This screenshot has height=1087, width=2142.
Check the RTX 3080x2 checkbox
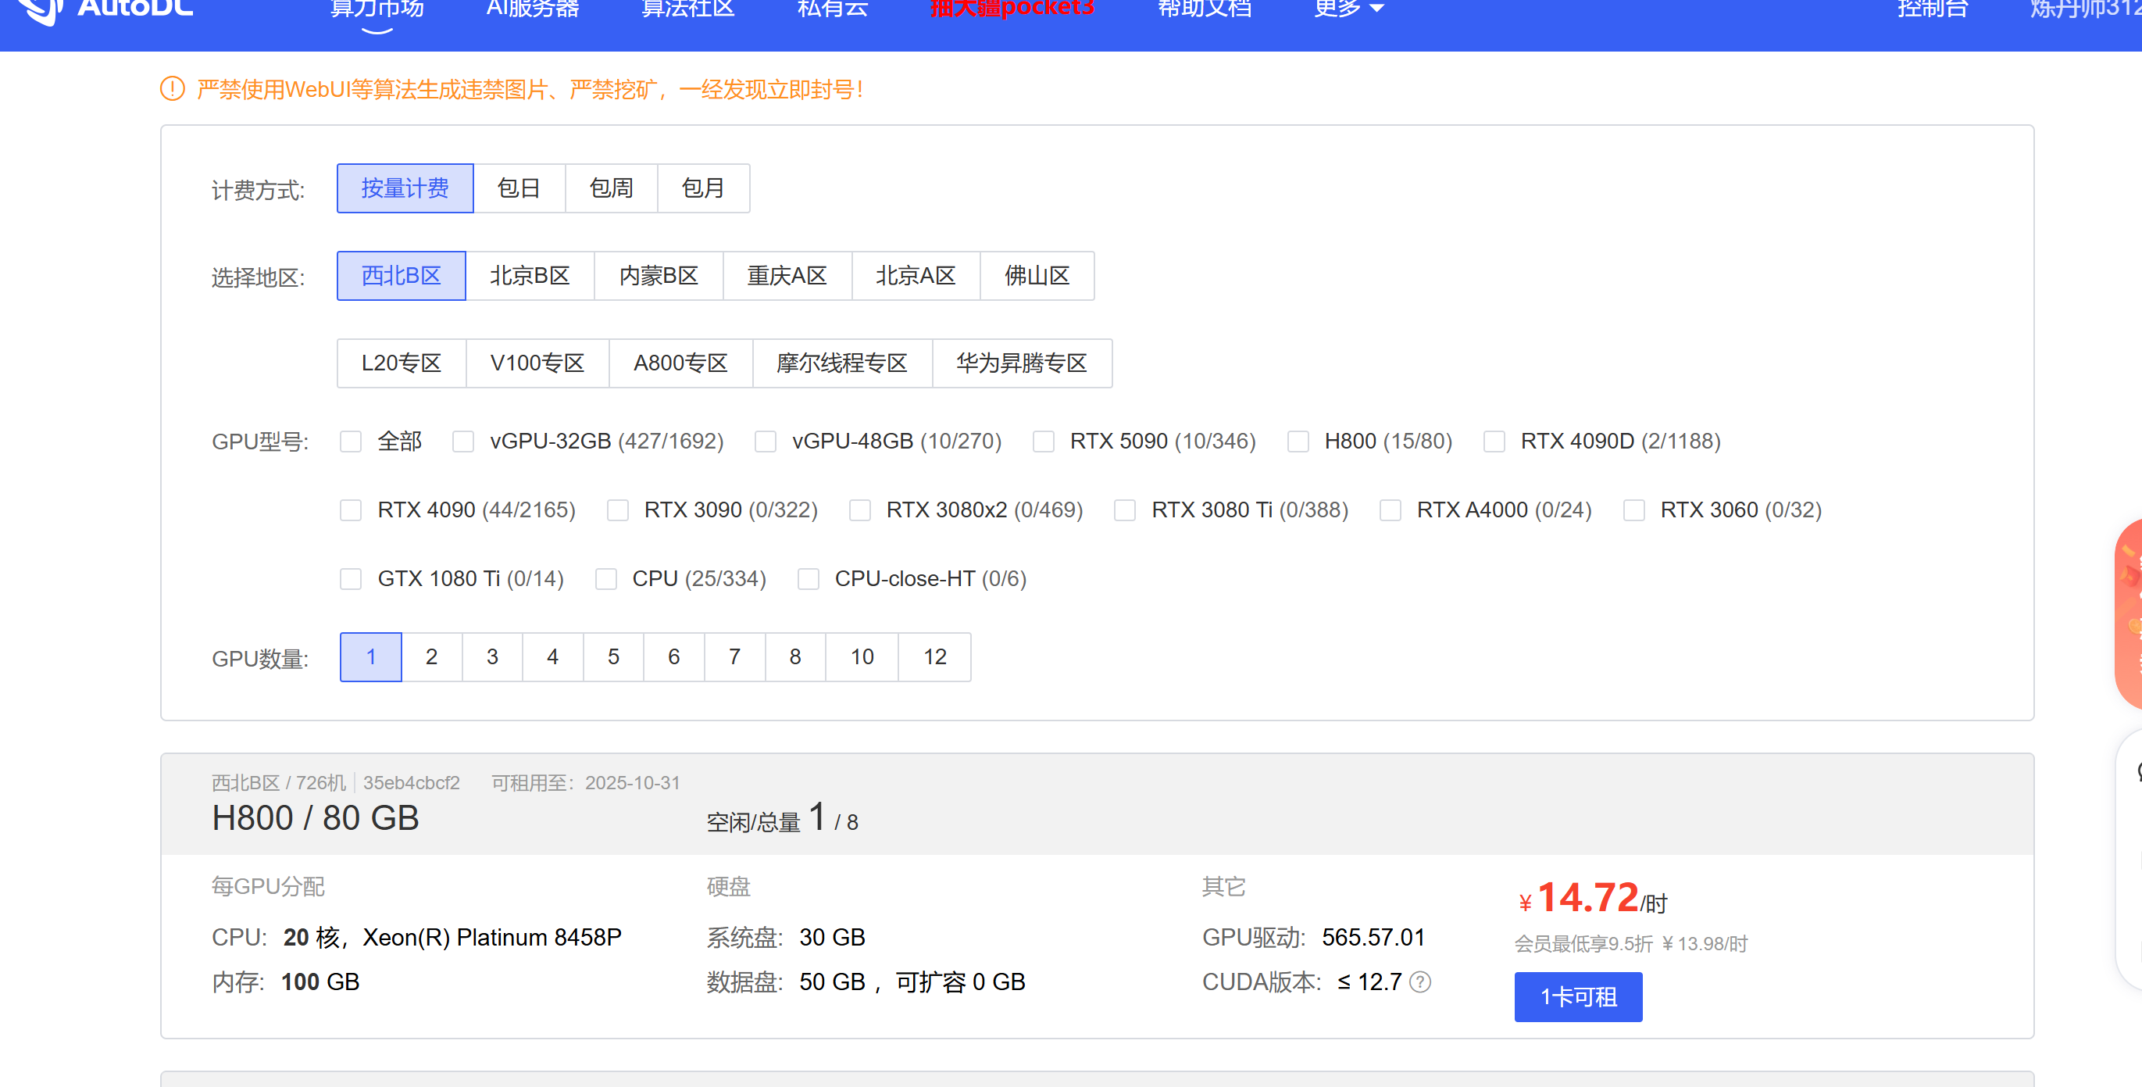coord(860,510)
